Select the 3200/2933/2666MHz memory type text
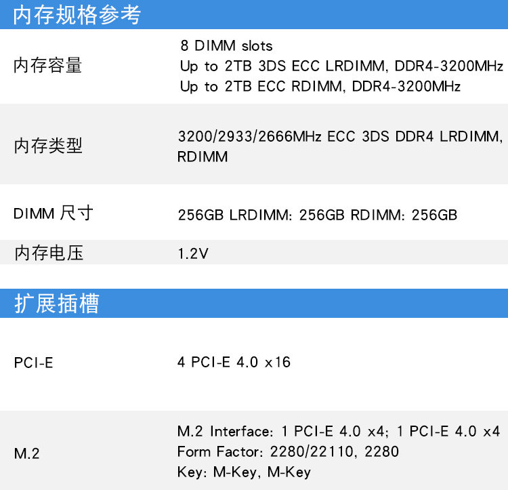 (x=340, y=136)
